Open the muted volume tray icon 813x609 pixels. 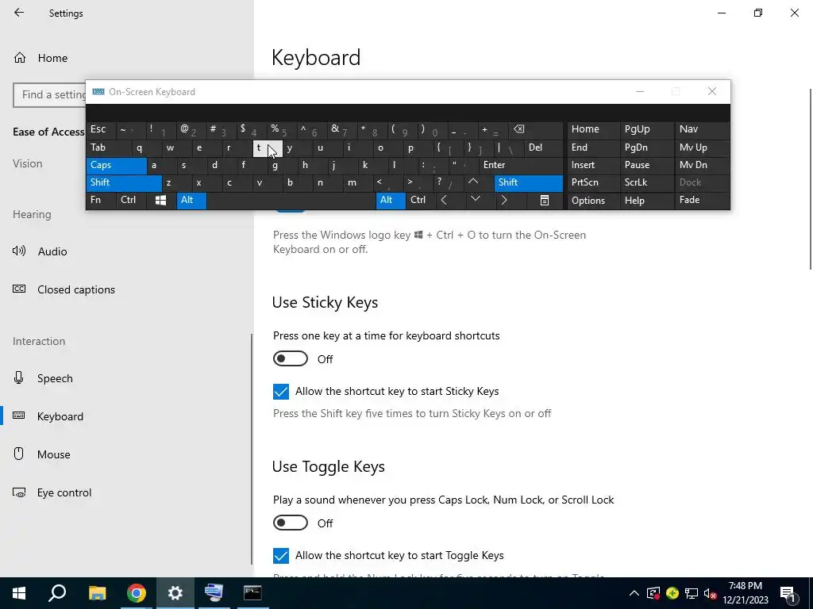(711, 593)
